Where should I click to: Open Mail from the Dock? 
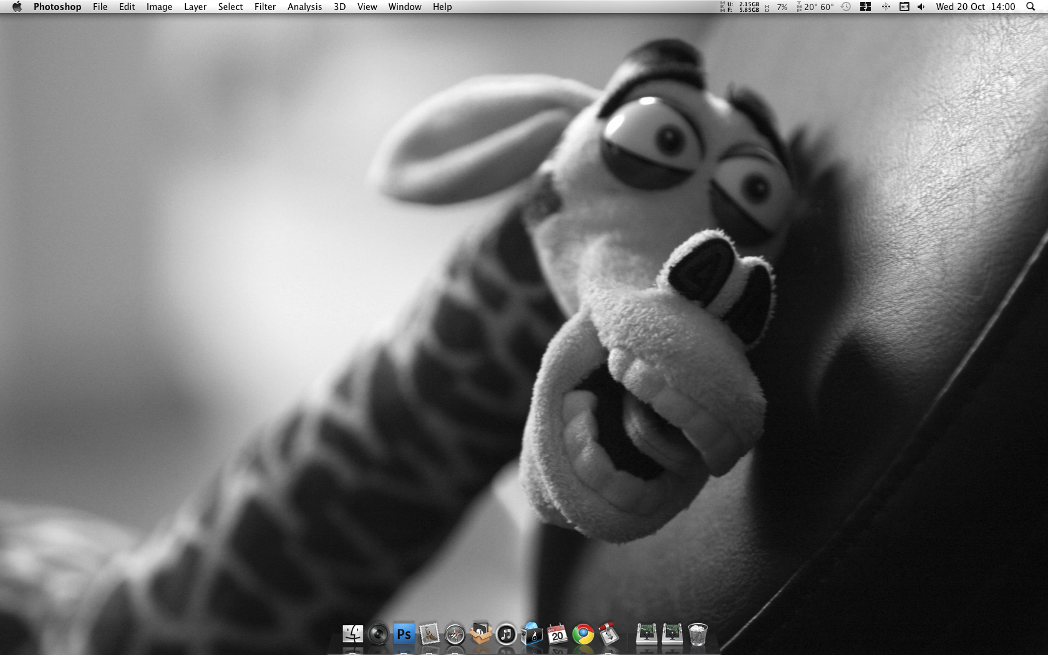430,634
